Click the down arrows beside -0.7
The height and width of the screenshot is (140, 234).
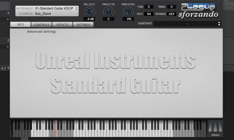coord(8,68)
